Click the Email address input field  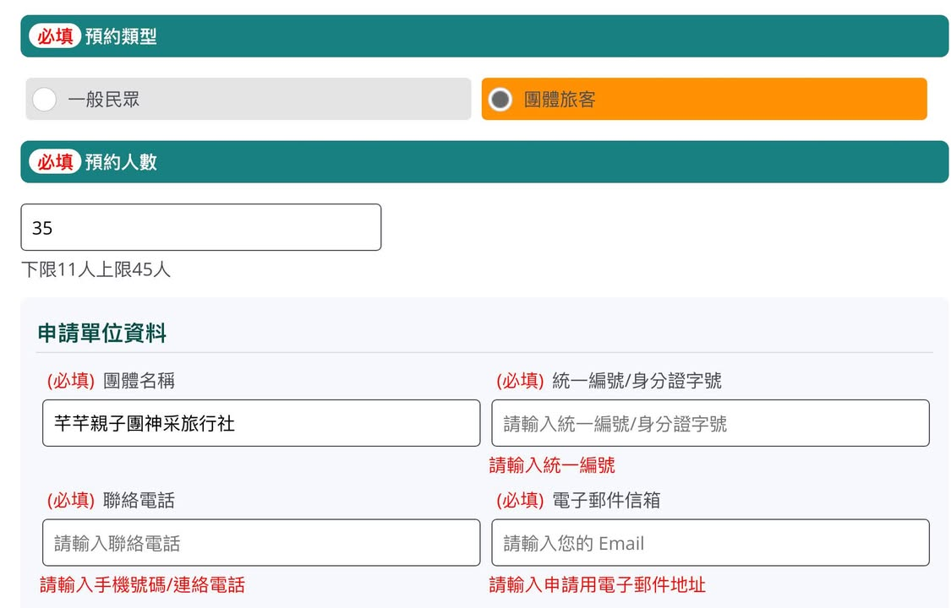(x=709, y=543)
